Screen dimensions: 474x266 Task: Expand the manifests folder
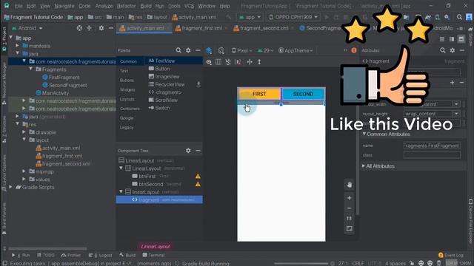[x=17, y=46]
